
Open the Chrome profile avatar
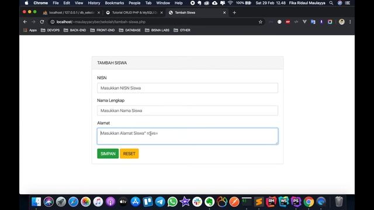tap(341, 22)
